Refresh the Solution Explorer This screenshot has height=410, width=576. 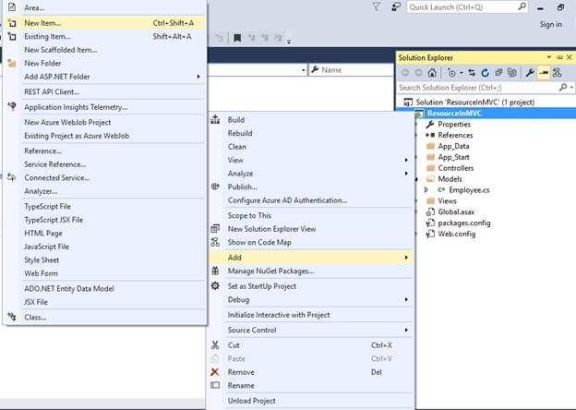click(x=485, y=73)
